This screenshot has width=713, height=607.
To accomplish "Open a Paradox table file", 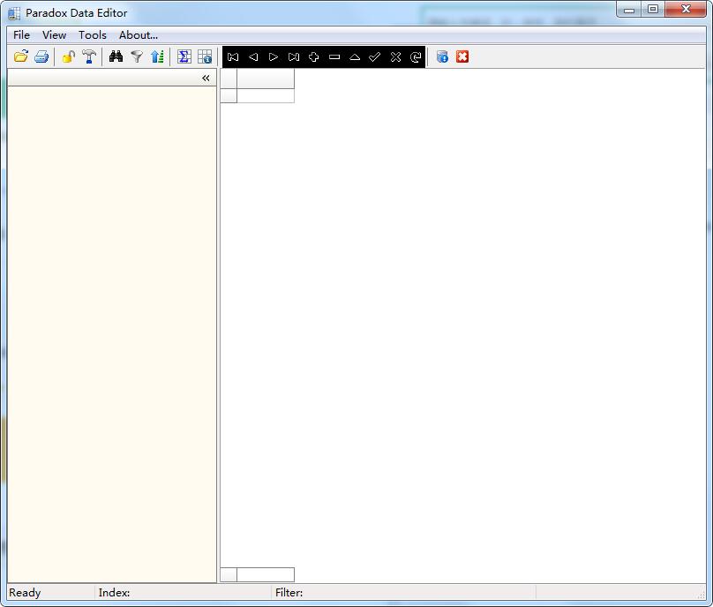I will point(21,56).
